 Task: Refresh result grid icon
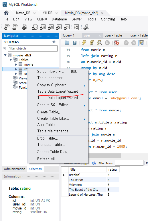click(94, 163)
